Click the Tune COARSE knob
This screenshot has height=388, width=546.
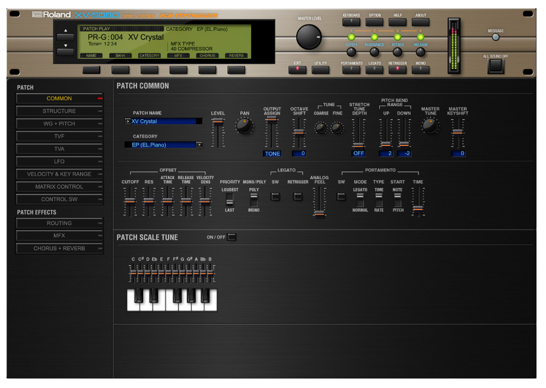320,128
